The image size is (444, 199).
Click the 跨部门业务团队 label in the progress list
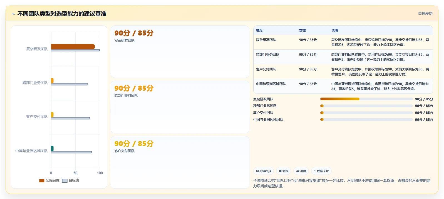pyautogui.click(x=265, y=106)
